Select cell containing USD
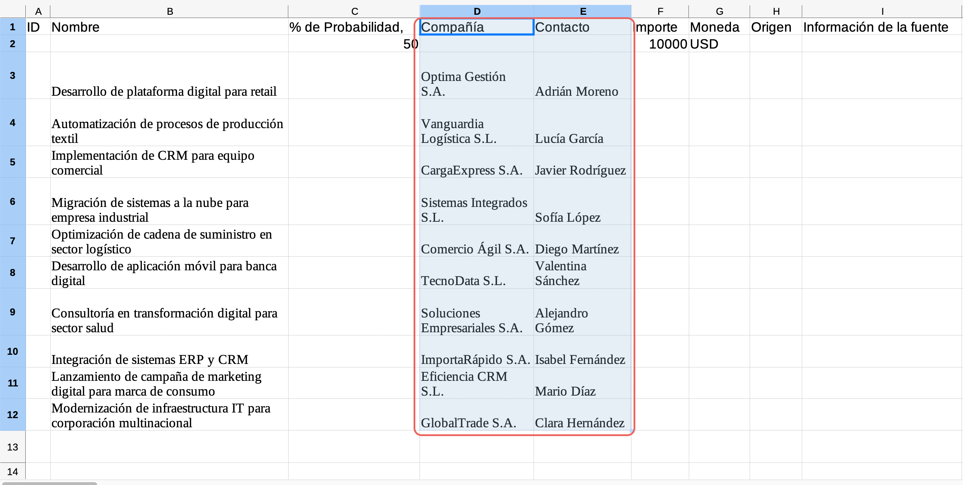This screenshot has height=485, width=963. click(718, 44)
